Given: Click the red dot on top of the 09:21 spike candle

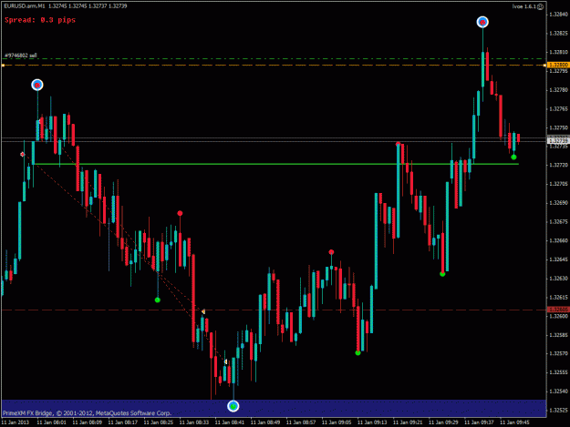Looking at the screenshot, I should point(398,144).
